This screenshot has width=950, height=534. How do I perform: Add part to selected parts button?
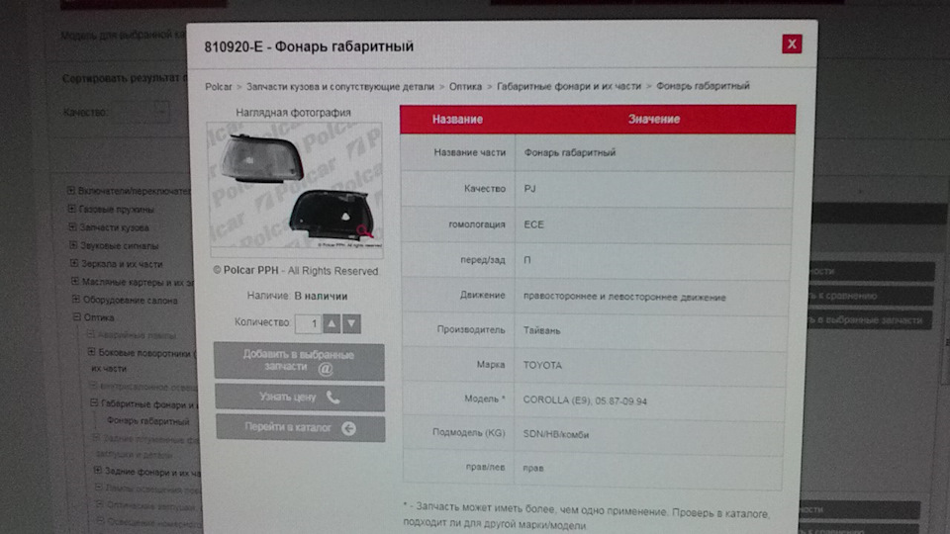point(299,362)
